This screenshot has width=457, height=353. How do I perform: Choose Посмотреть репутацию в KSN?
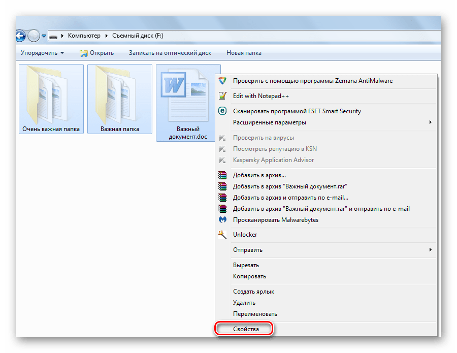[x=326, y=149]
